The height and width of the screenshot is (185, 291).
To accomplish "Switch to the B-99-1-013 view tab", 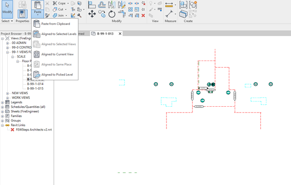I will (105, 34).
